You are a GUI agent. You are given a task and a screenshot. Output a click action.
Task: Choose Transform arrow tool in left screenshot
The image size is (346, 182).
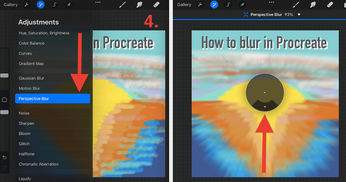point(69,4)
